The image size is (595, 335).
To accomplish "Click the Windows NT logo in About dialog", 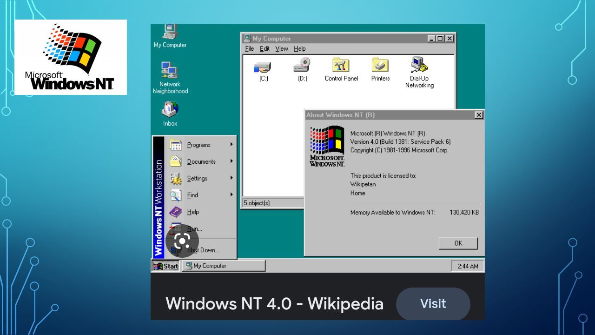I will (x=327, y=146).
